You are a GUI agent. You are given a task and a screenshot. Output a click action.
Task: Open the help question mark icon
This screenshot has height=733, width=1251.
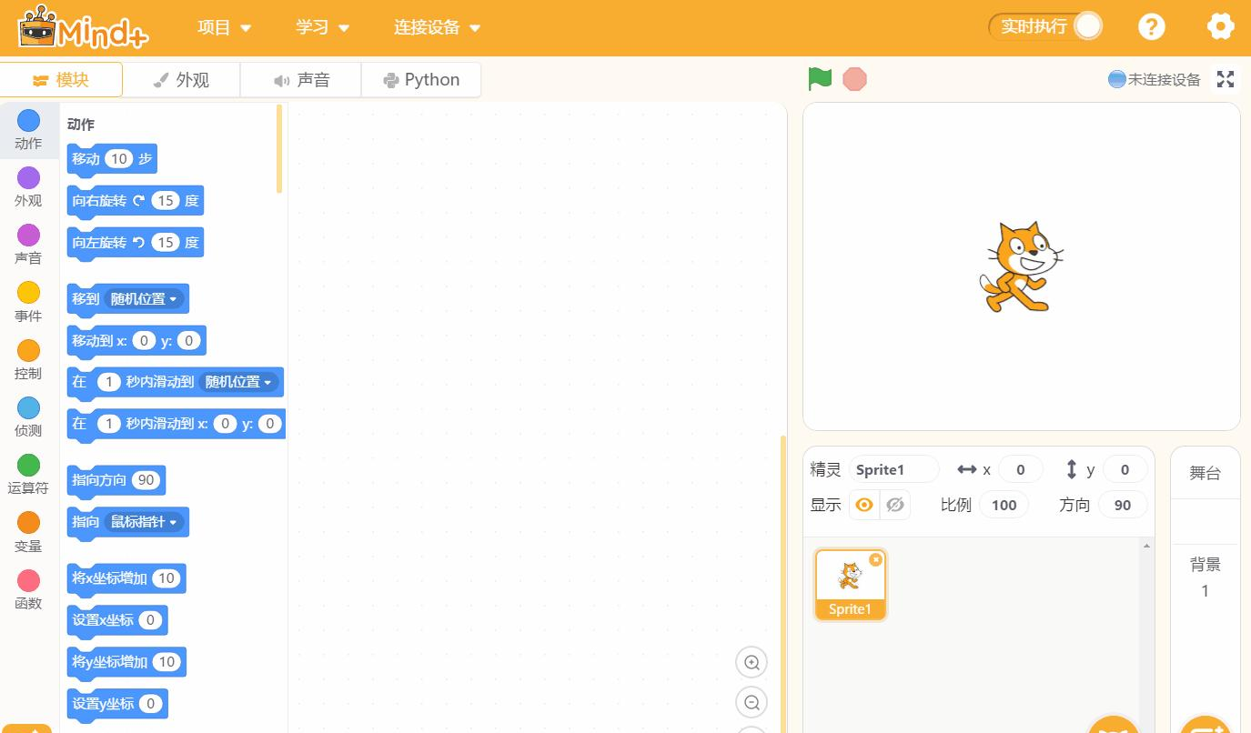tap(1151, 26)
